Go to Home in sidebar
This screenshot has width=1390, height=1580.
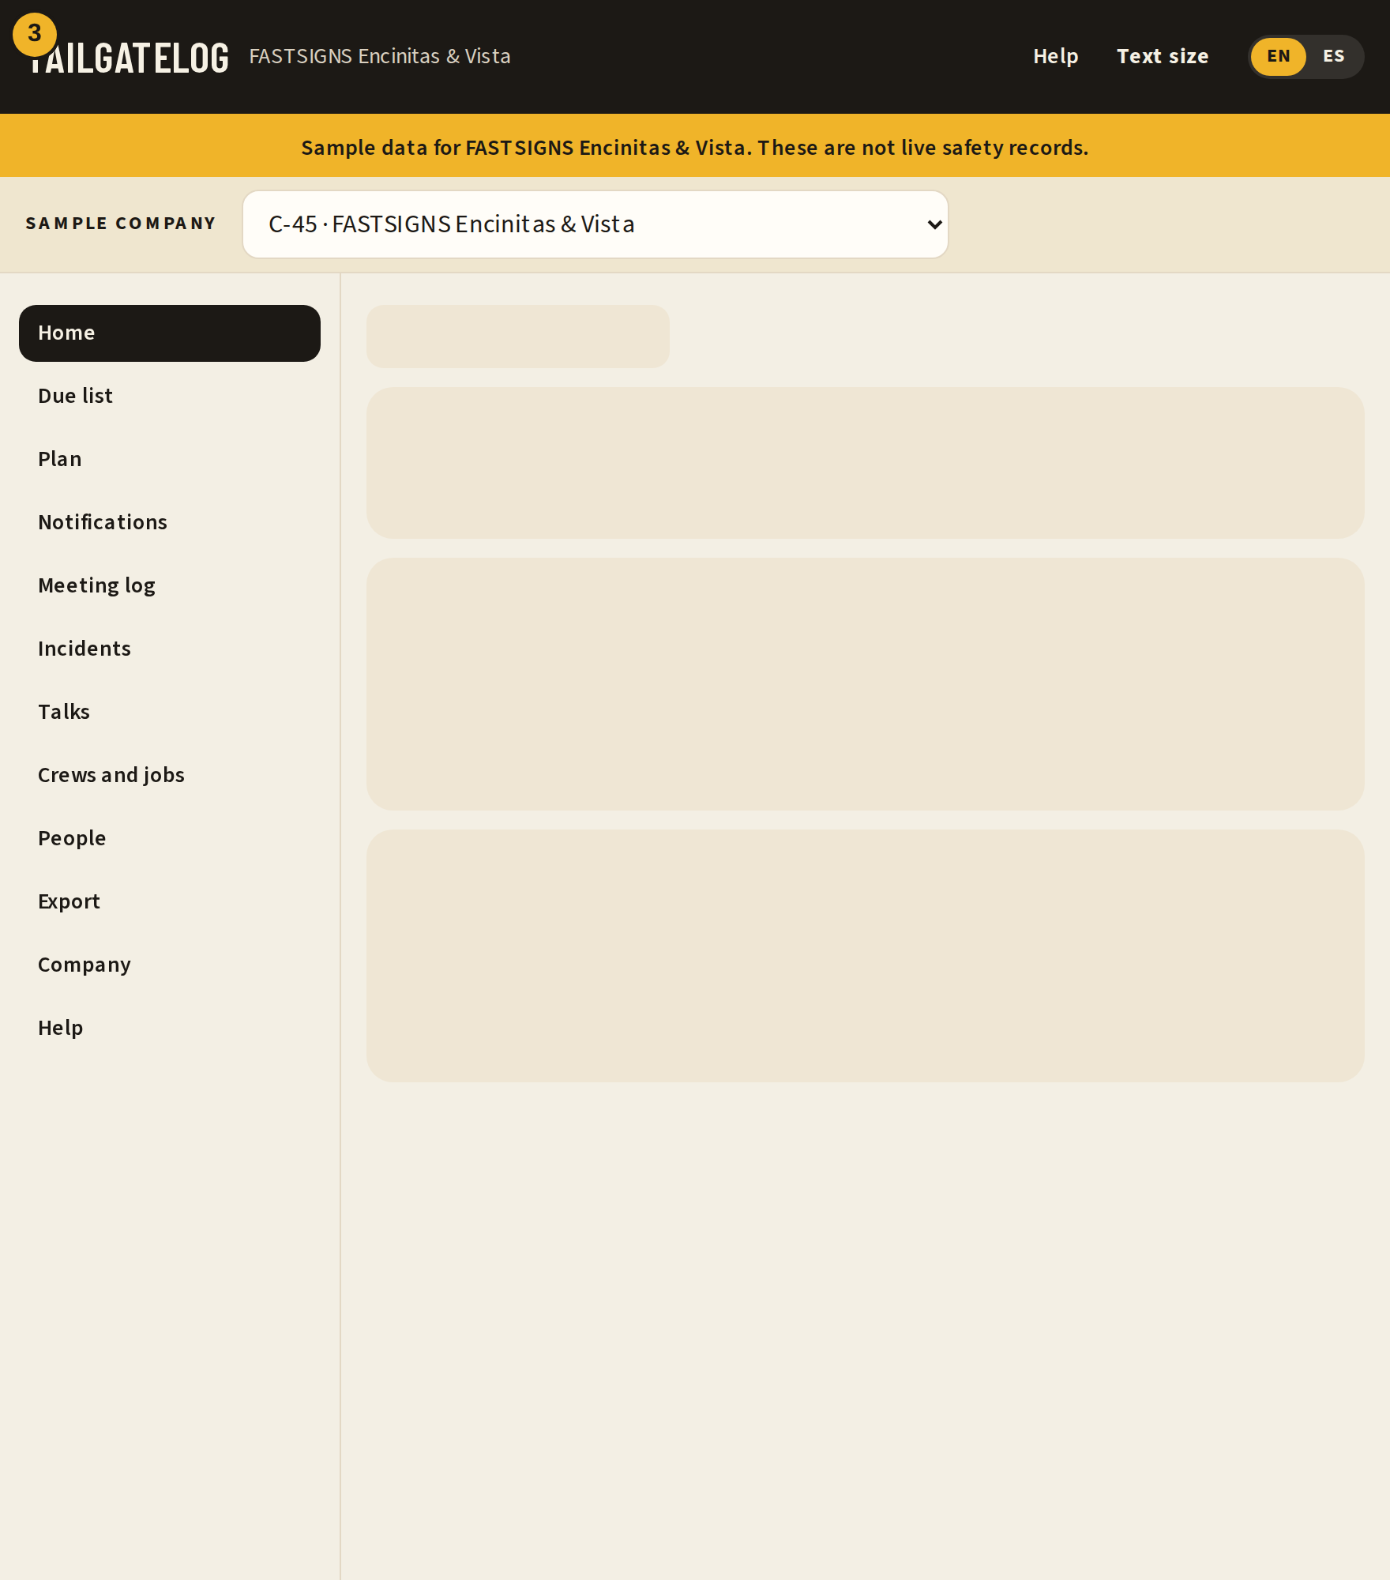pos(170,333)
